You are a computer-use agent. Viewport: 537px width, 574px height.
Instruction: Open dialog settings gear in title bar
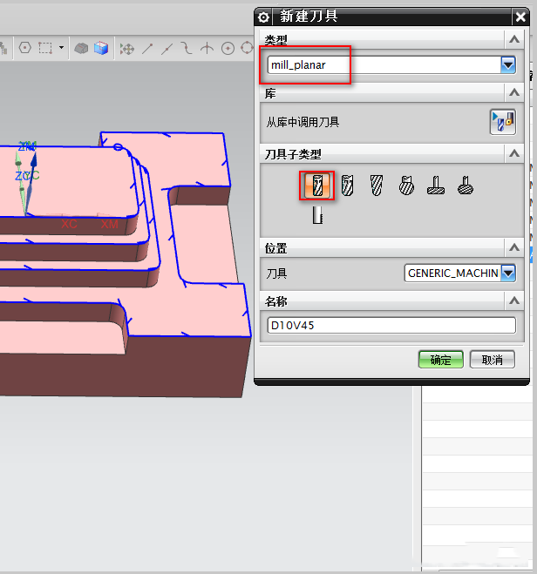[264, 17]
